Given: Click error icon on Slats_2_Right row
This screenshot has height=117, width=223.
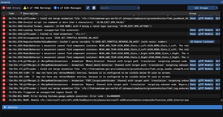Looking at the screenshot, I should pyautogui.click(x=4, y=57).
